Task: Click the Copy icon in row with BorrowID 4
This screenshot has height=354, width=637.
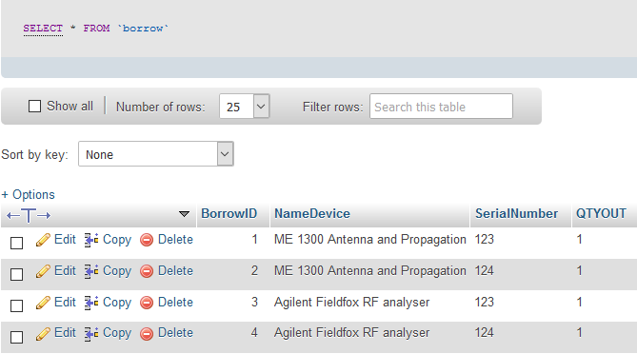Action: [x=91, y=334]
